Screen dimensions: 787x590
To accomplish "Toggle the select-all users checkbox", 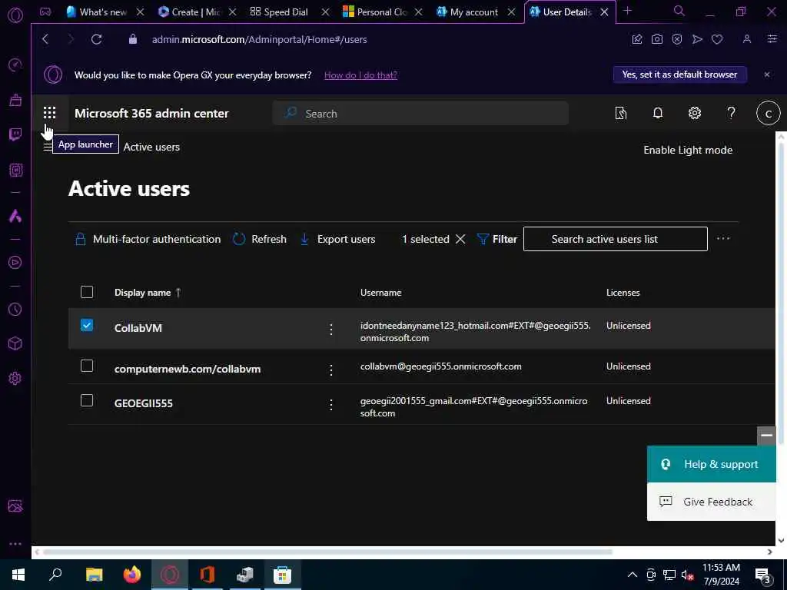I will click(x=87, y=292).
